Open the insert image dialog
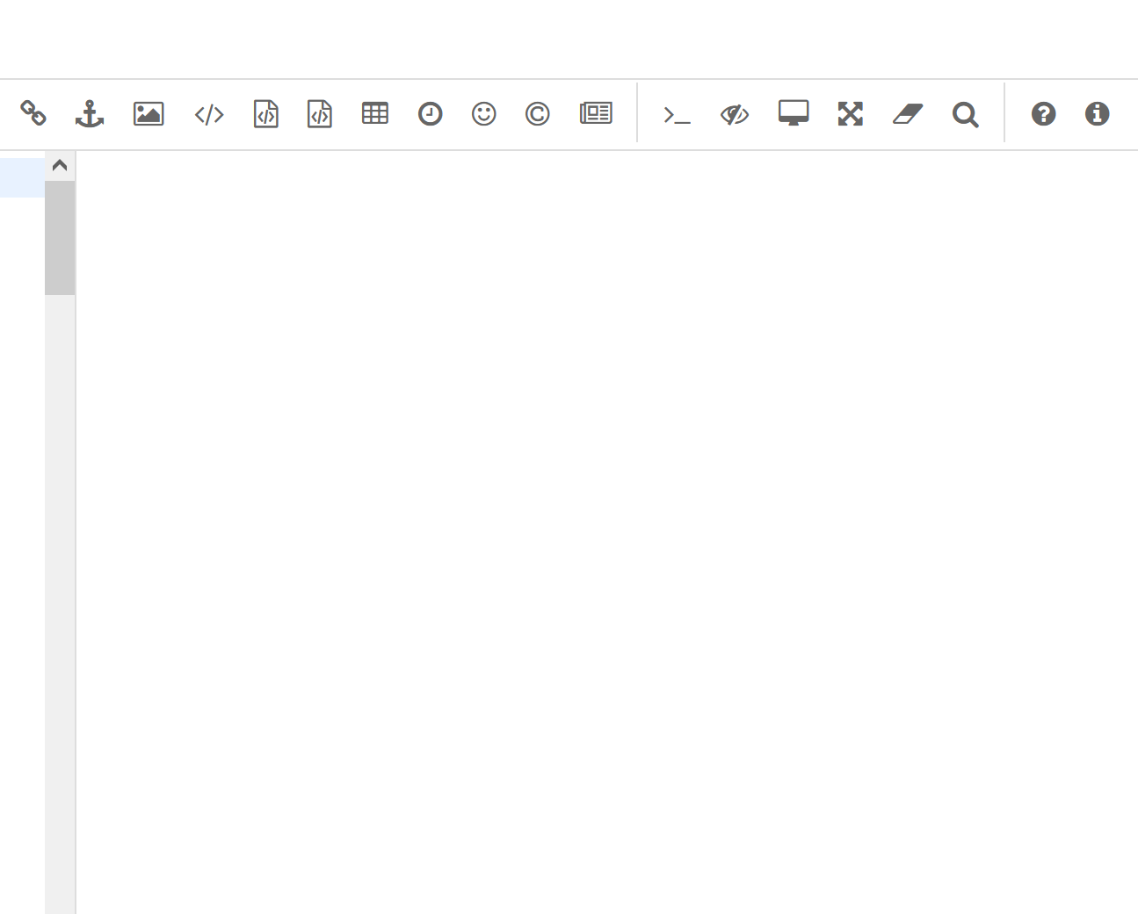 coord(149,113)
